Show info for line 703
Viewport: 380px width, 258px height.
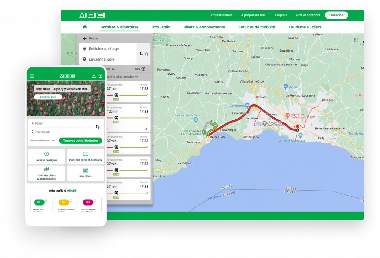(95, 201)
